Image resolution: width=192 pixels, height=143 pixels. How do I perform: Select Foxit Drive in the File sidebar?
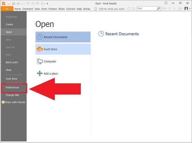pyautogui.click(x=14, y=79)
